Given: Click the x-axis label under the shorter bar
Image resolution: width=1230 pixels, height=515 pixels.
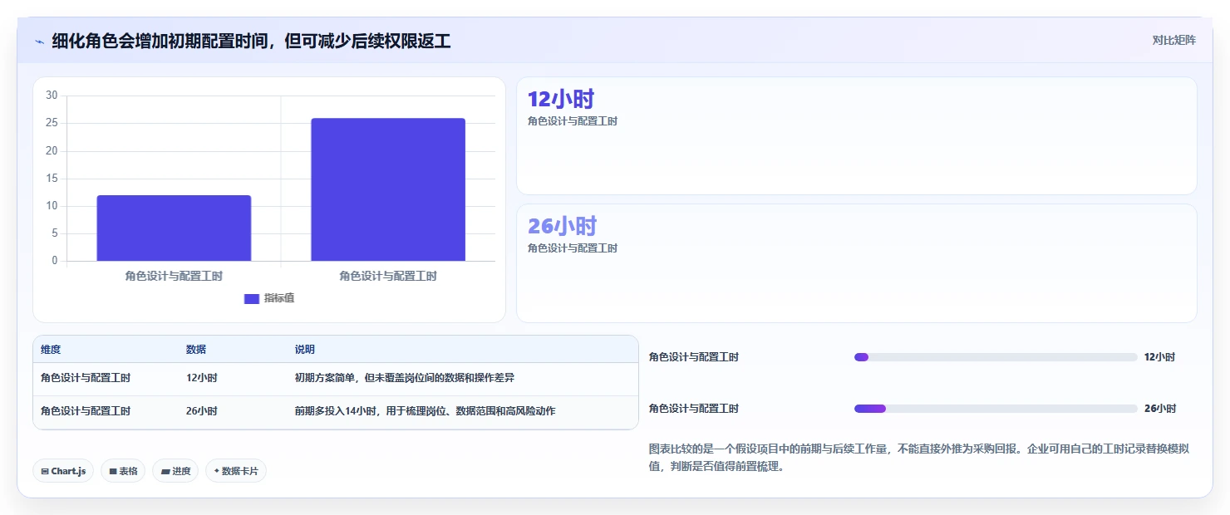Looking at the screenshot, I should 174,276.
